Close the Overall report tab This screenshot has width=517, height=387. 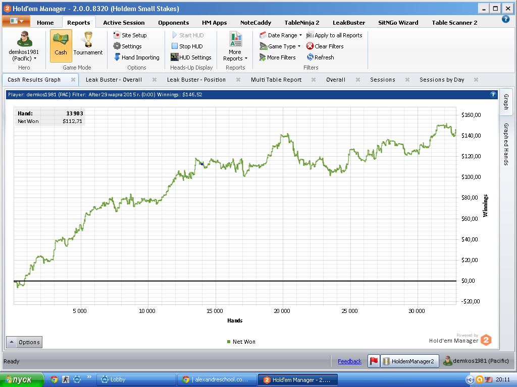358,80
